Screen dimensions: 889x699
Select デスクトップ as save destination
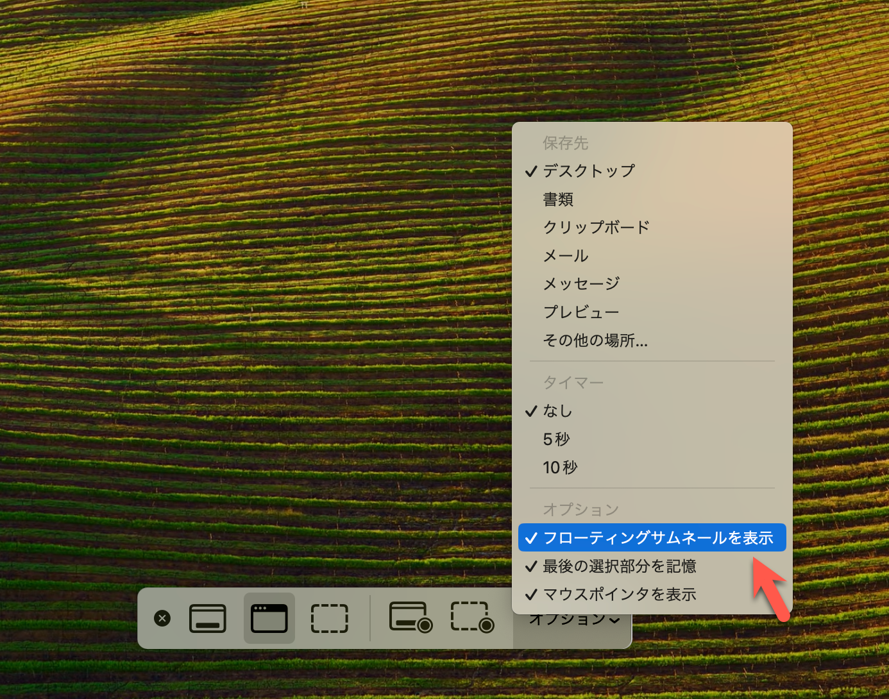point(588,171)
